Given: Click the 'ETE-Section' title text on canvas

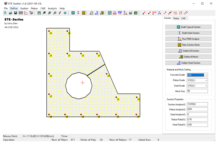Looking at the screenshot, I should (14, 19).
